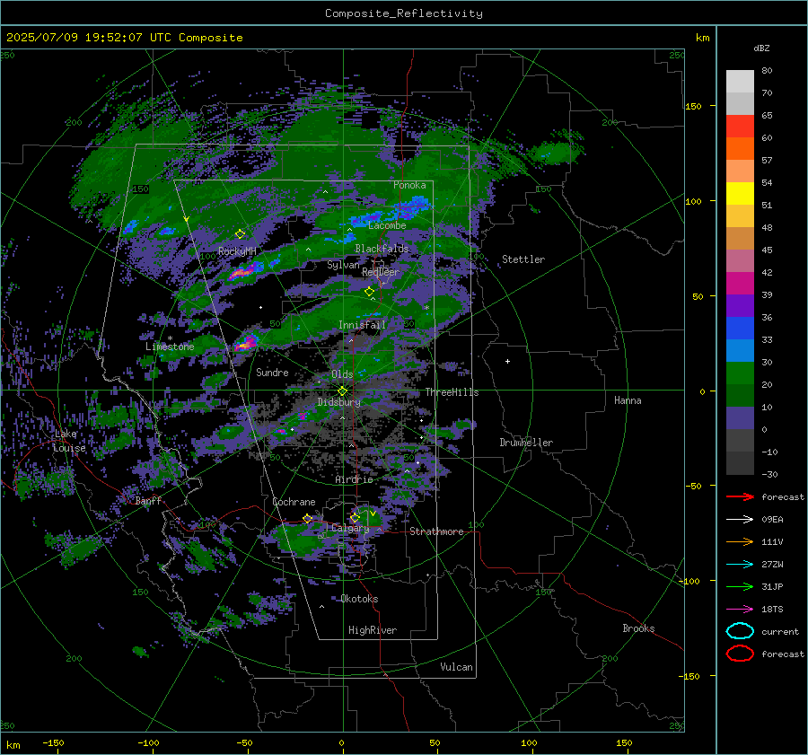Click the 31JP legend text
The image size is (808, 755).
point(772,586)
